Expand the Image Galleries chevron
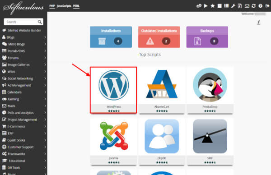The height and width of the screenshot is (175, 271). (45, 64)
